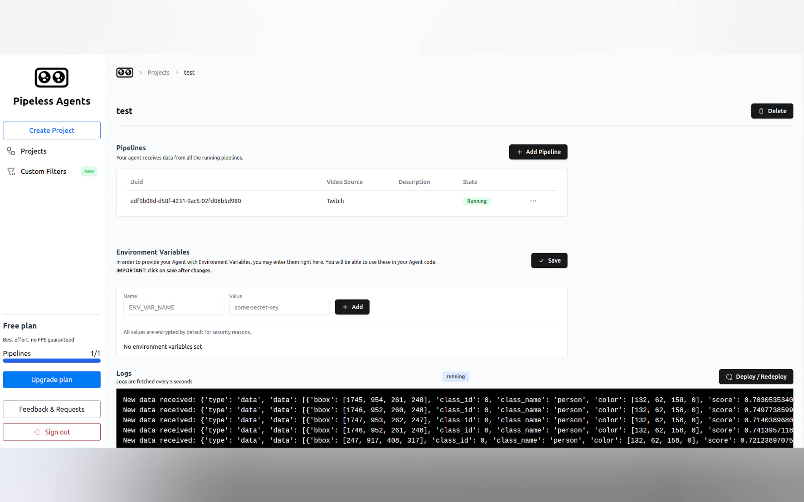
Task: Delete the test project
Action: pyautogui.click(x=772, y=111)
